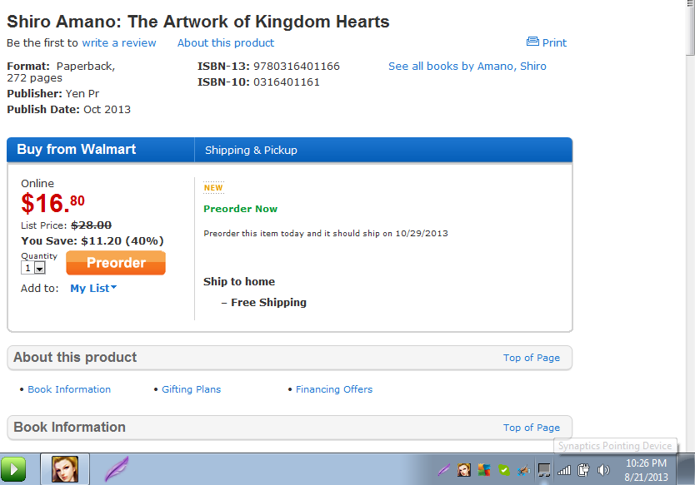Screen dimensions: 695x485
Task: Jump to the Gifting Plans section
Action: [191, 389]
